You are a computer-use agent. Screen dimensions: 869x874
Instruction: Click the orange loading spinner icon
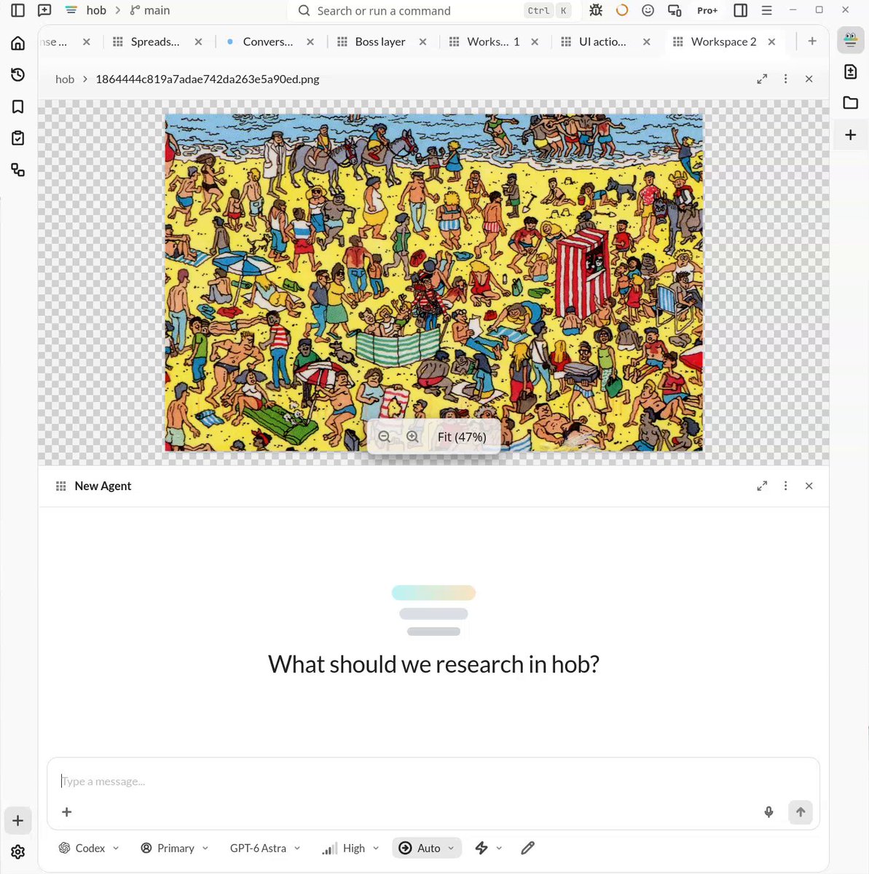pos(622,10)
